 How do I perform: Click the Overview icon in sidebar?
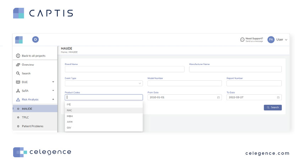18,65
